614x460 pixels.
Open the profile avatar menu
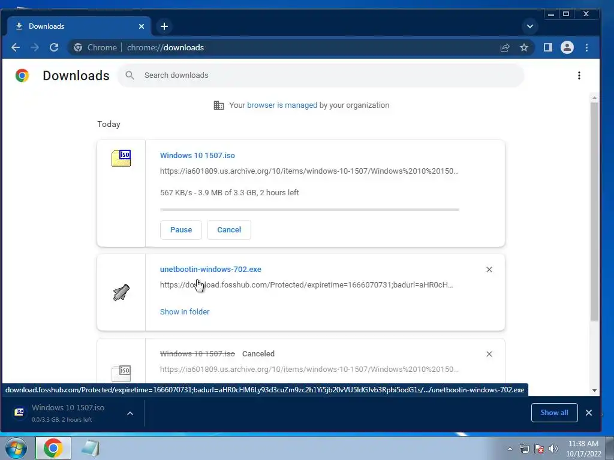tap(567, 47)
